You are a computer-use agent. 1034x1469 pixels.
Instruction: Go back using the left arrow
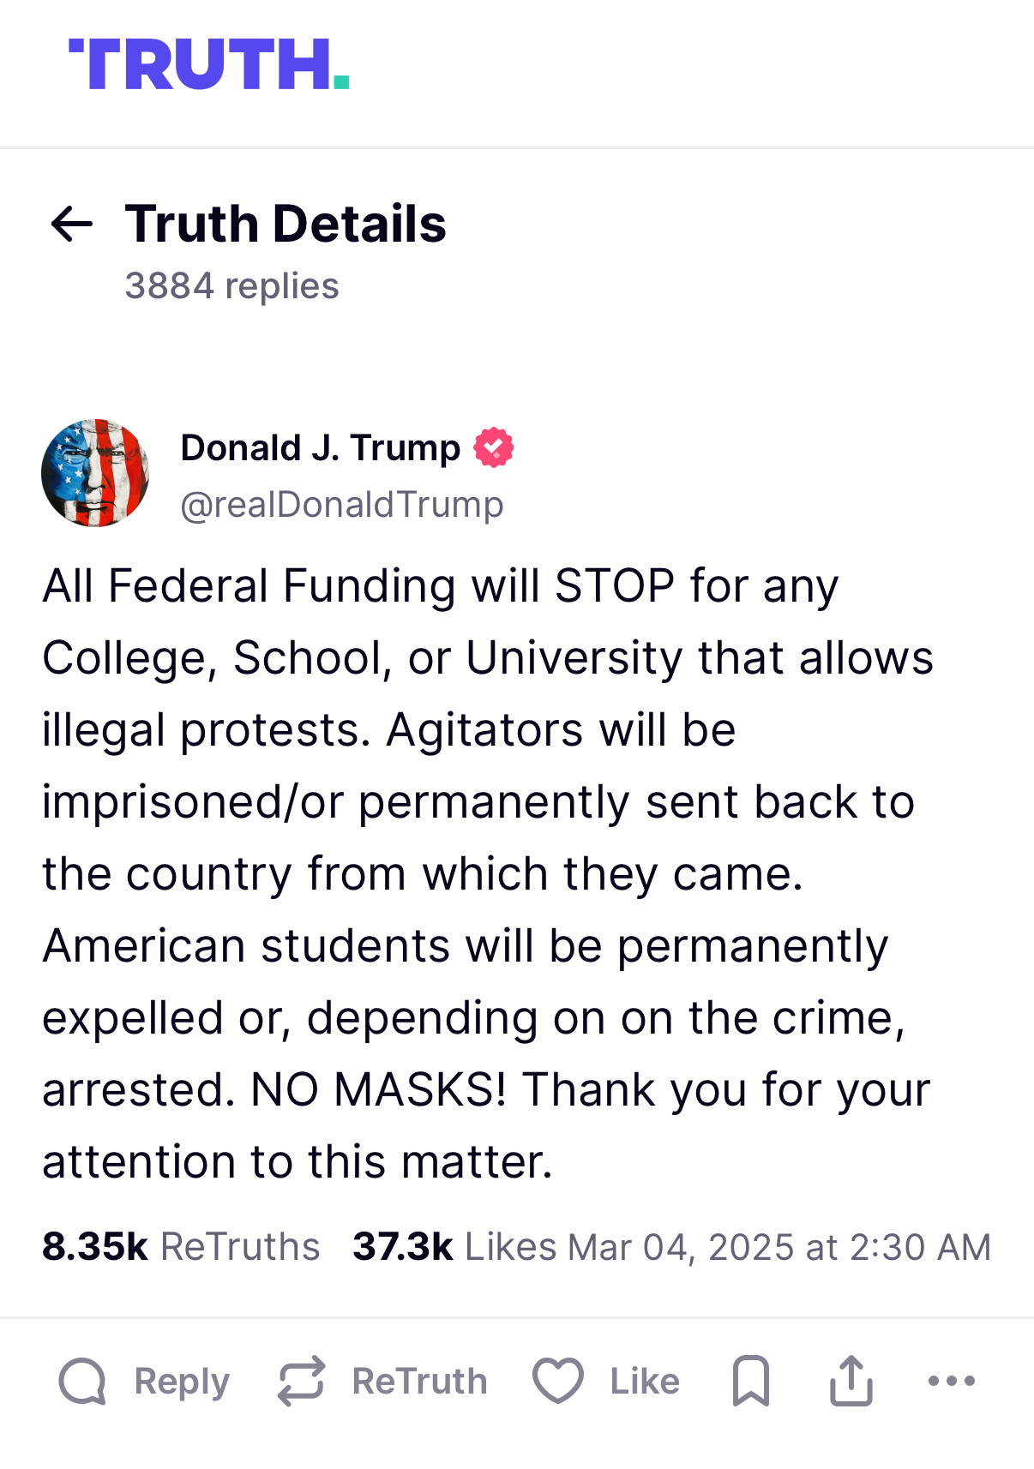pos(72,225)
